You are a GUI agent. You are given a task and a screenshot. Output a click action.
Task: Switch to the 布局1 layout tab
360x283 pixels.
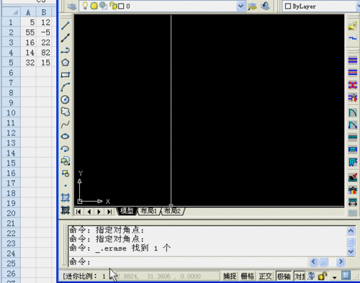tap(148, 211)
